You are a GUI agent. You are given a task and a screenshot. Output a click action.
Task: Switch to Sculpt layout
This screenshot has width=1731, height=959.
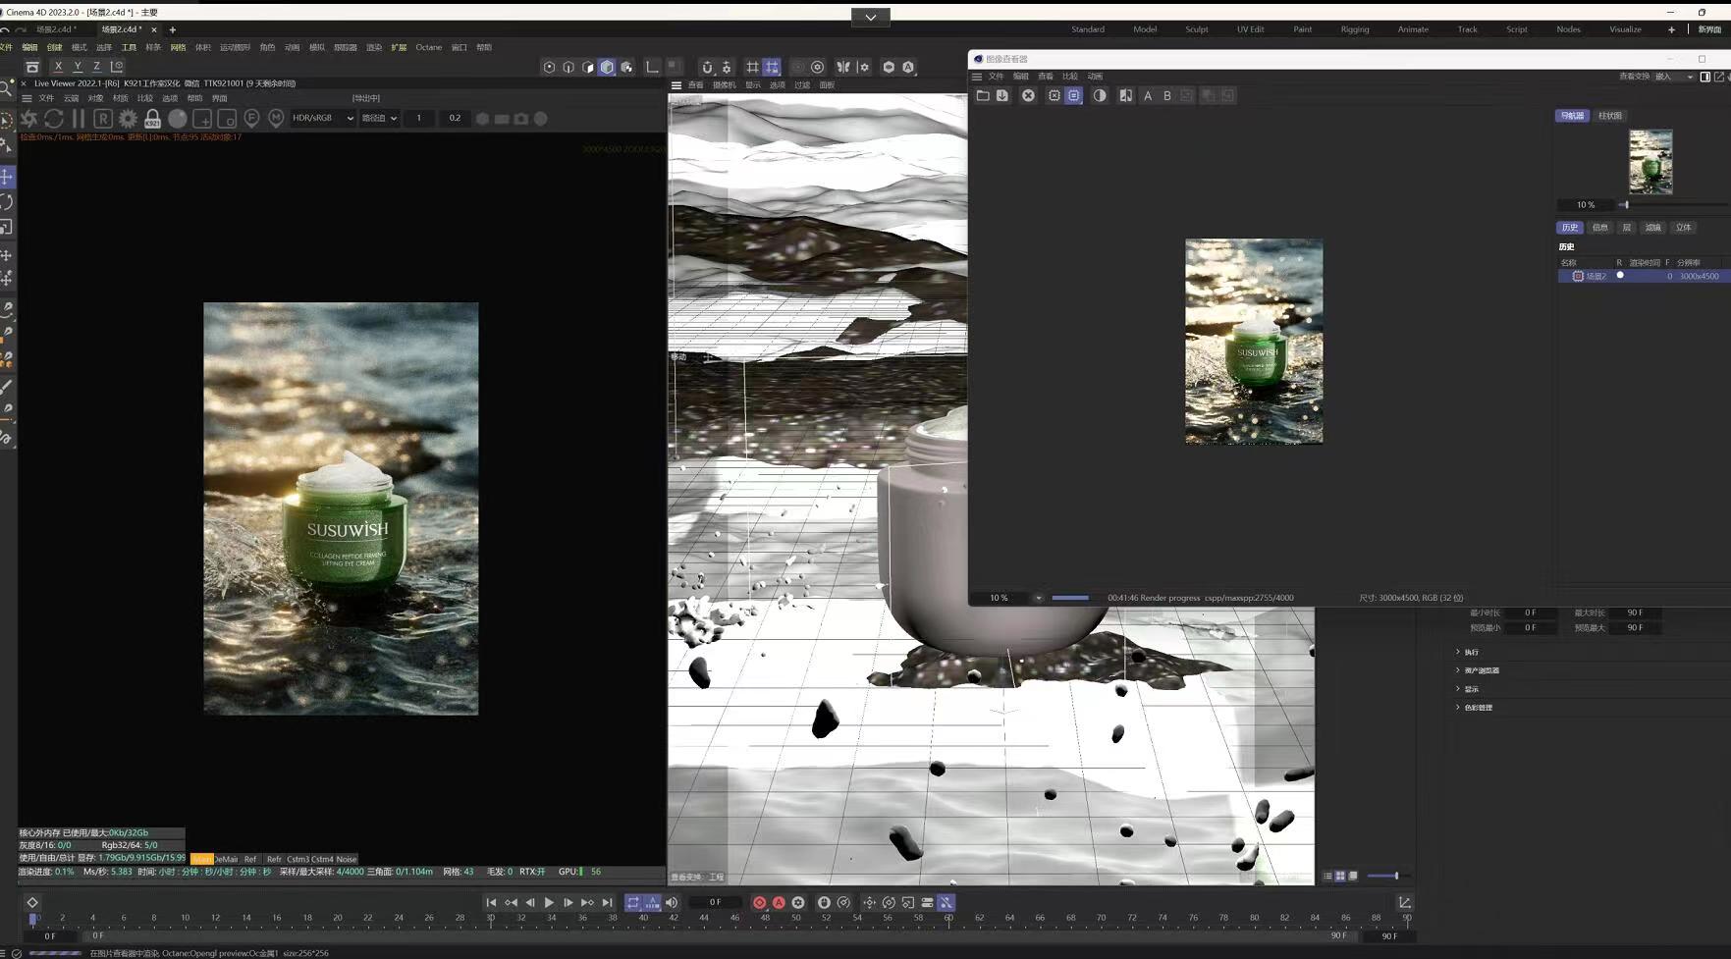coord(1197,29)
